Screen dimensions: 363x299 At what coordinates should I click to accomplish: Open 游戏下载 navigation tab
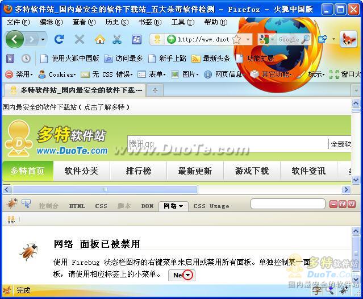coord(252,171)
